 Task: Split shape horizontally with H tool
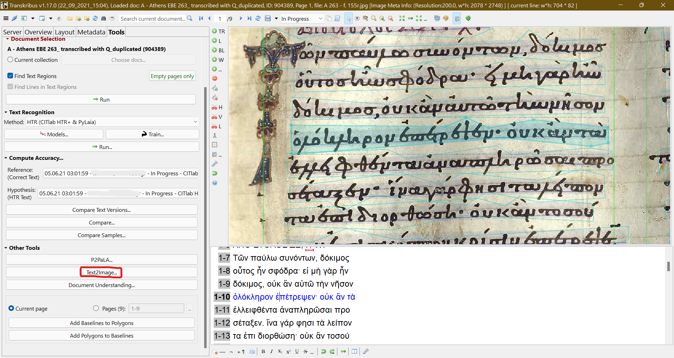217,107
